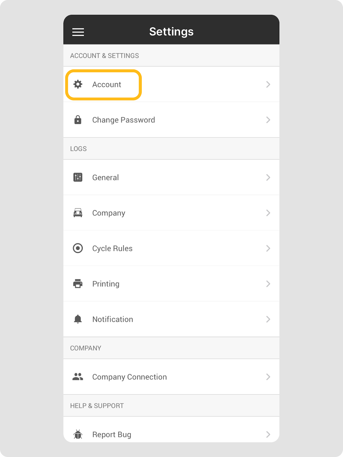Open the Account settings entry

tap(107, 85)
